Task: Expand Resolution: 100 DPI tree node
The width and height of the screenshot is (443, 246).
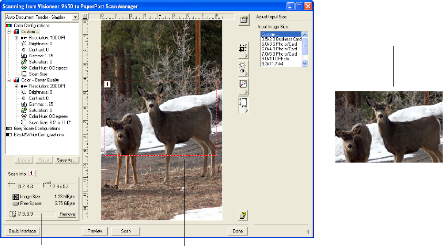Action: click(17, 38)
